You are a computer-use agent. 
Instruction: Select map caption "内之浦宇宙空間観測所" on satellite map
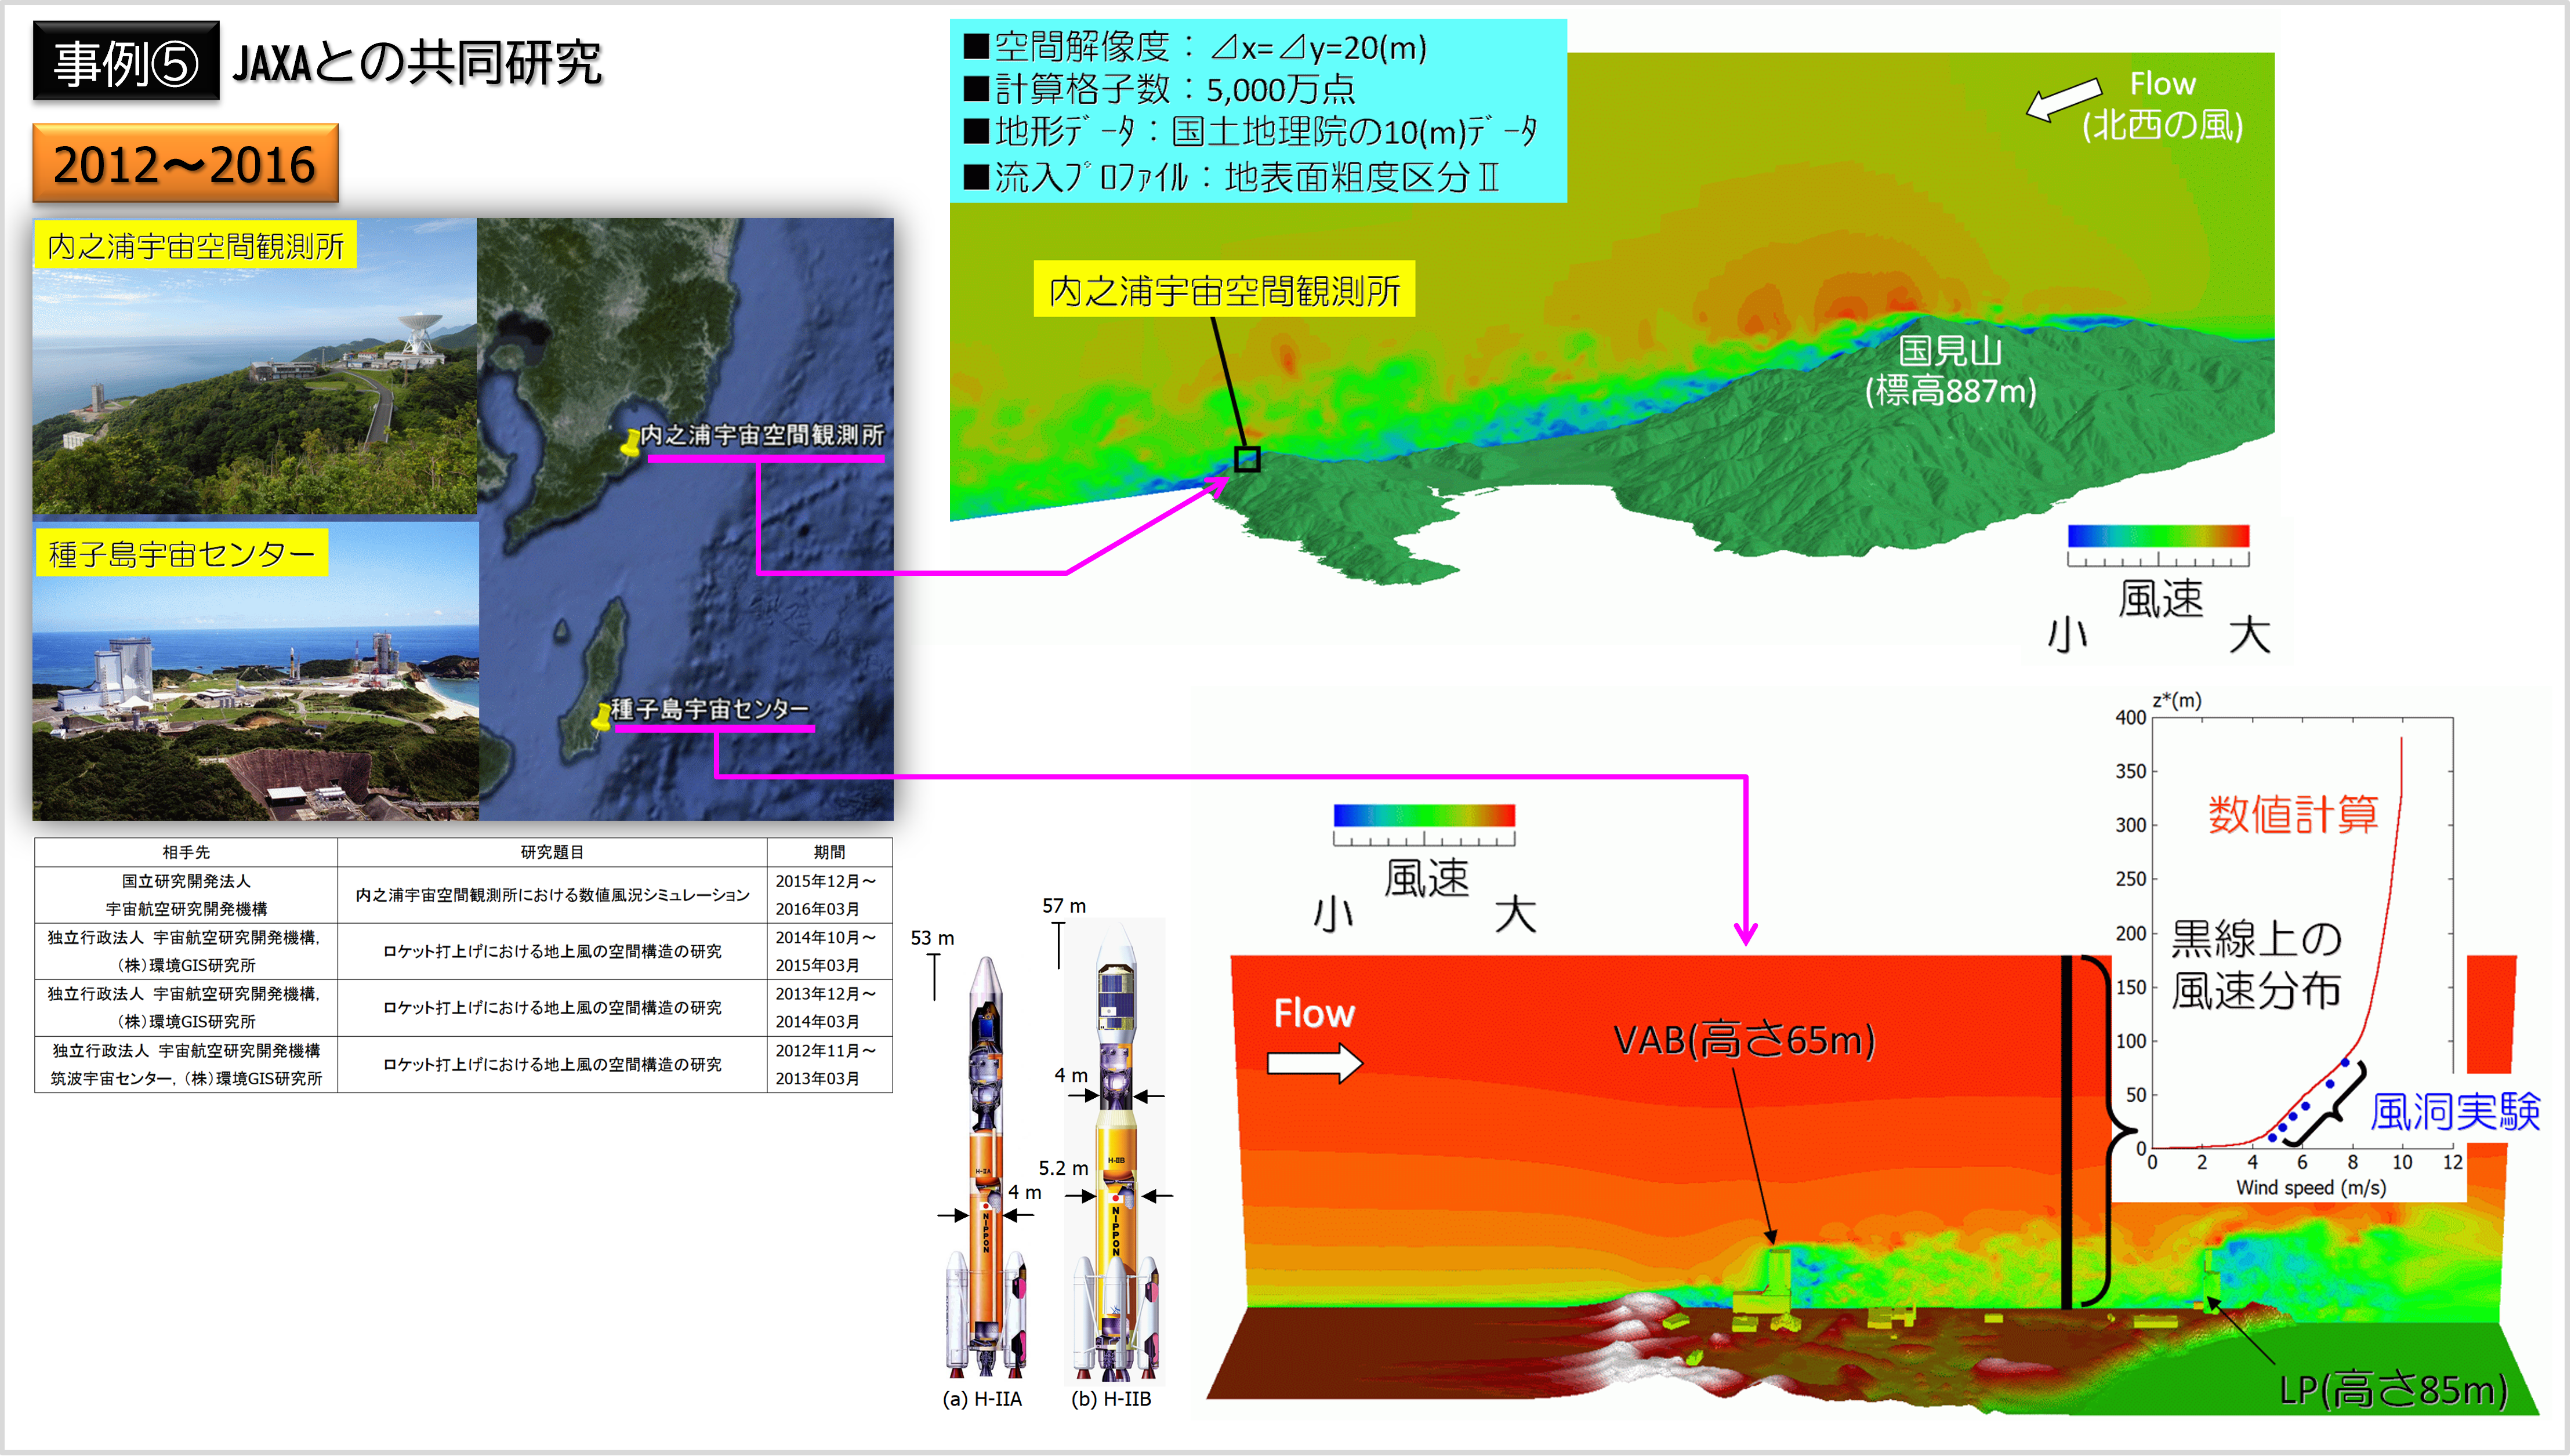pyautogui.click(x=763, y=435)
